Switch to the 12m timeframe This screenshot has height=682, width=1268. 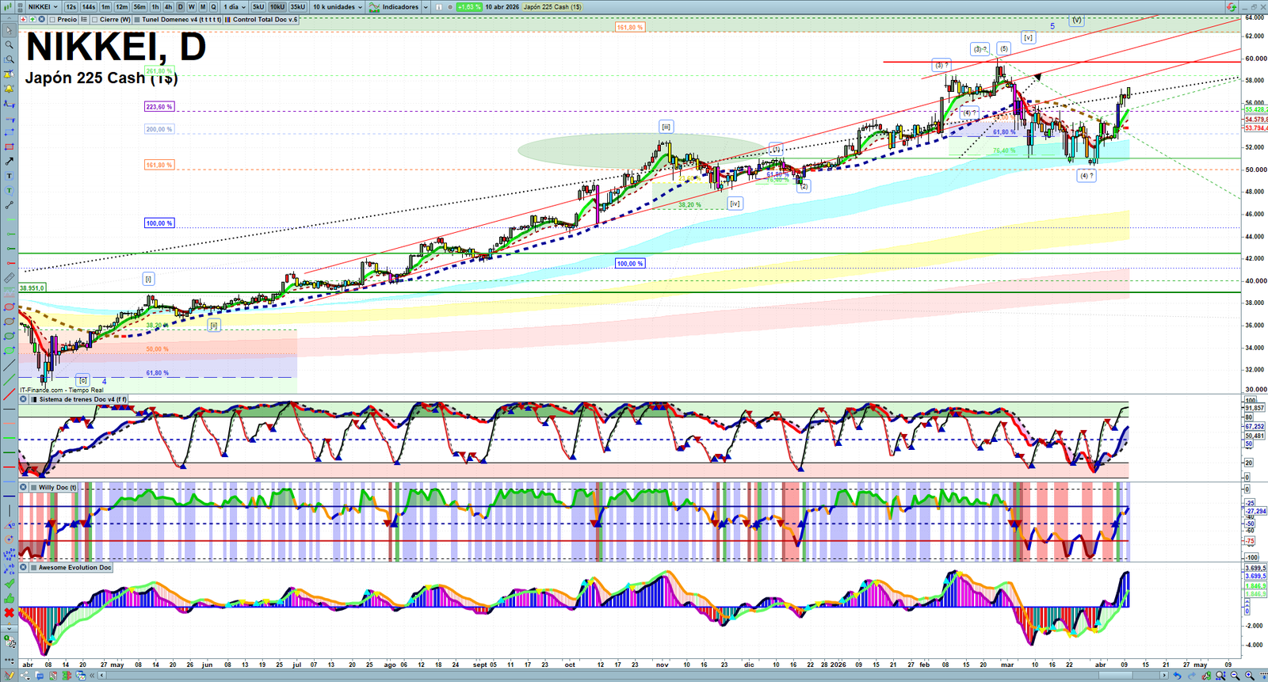pos(122,7)
